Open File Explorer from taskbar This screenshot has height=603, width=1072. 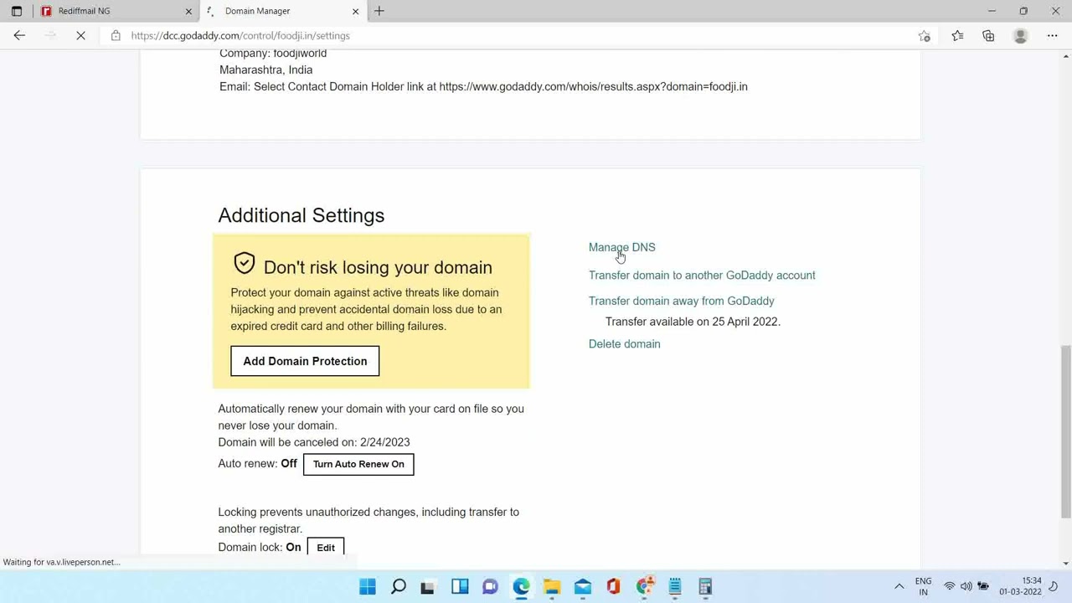(x=552, y=586)
